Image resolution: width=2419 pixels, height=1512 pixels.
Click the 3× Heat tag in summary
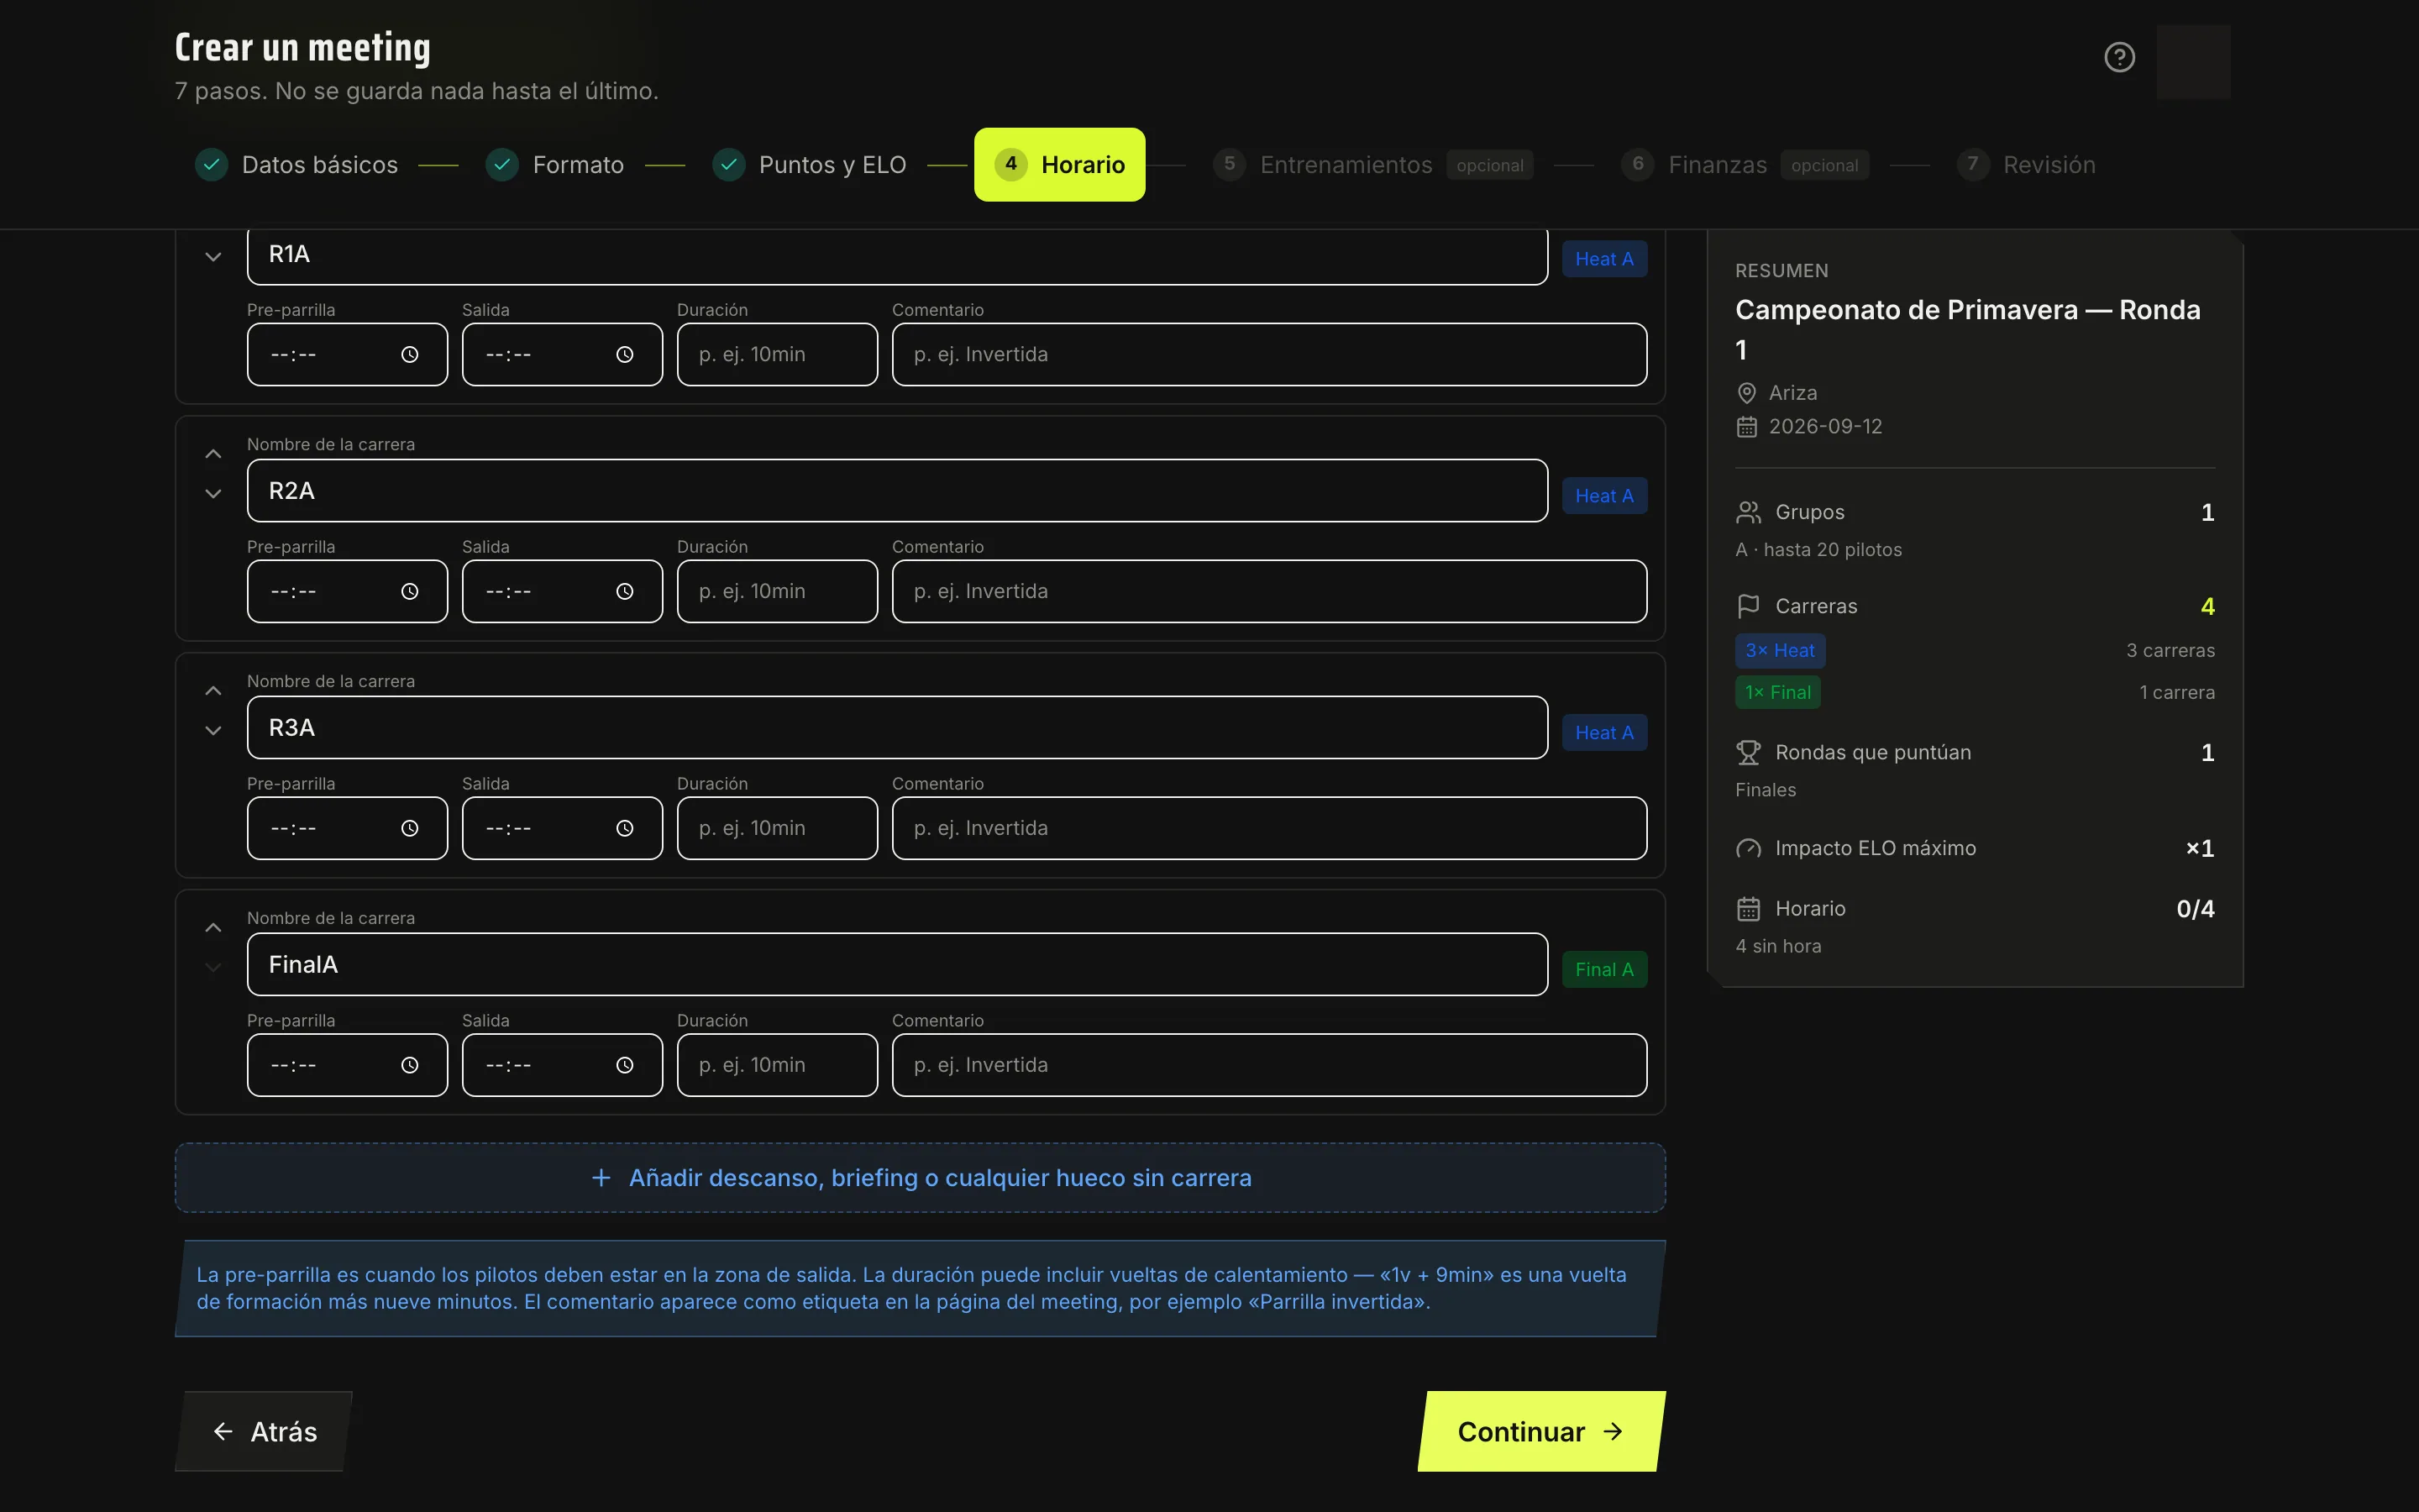[1781, 651]
